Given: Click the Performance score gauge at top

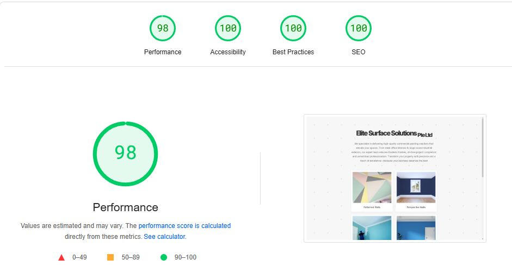Looking at the screenshot, I should (x=163, y=28).
